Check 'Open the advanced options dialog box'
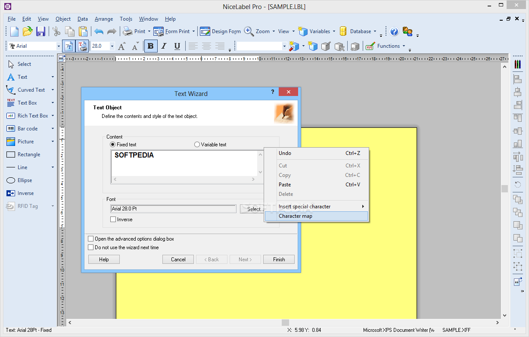 (x=91, y=239)
